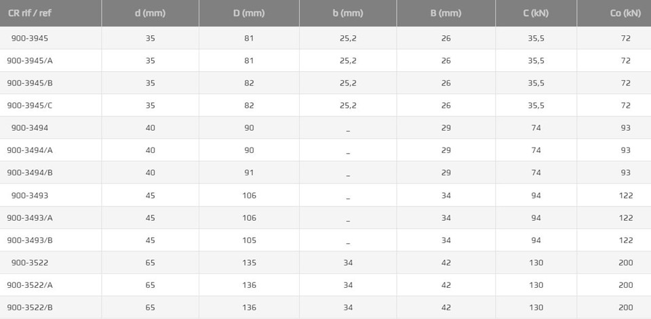Screen dimensions: 651x319
Task: Click the D (mm) column header
Action: tap(249, 13)
